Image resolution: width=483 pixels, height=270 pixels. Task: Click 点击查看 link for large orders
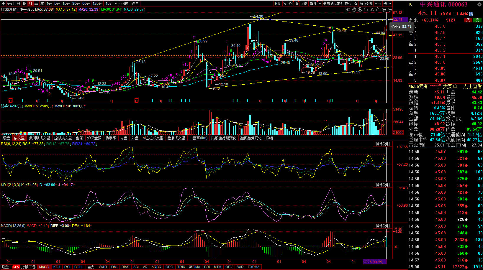pyautogui.click(x=473, y=86)
